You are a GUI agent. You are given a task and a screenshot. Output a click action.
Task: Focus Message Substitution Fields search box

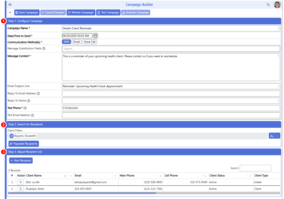coord(171,49)
